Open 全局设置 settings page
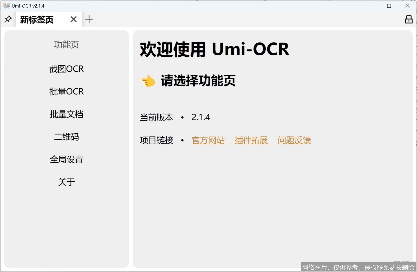This screenshot has height=272, width=417. [x=67, y=159]
